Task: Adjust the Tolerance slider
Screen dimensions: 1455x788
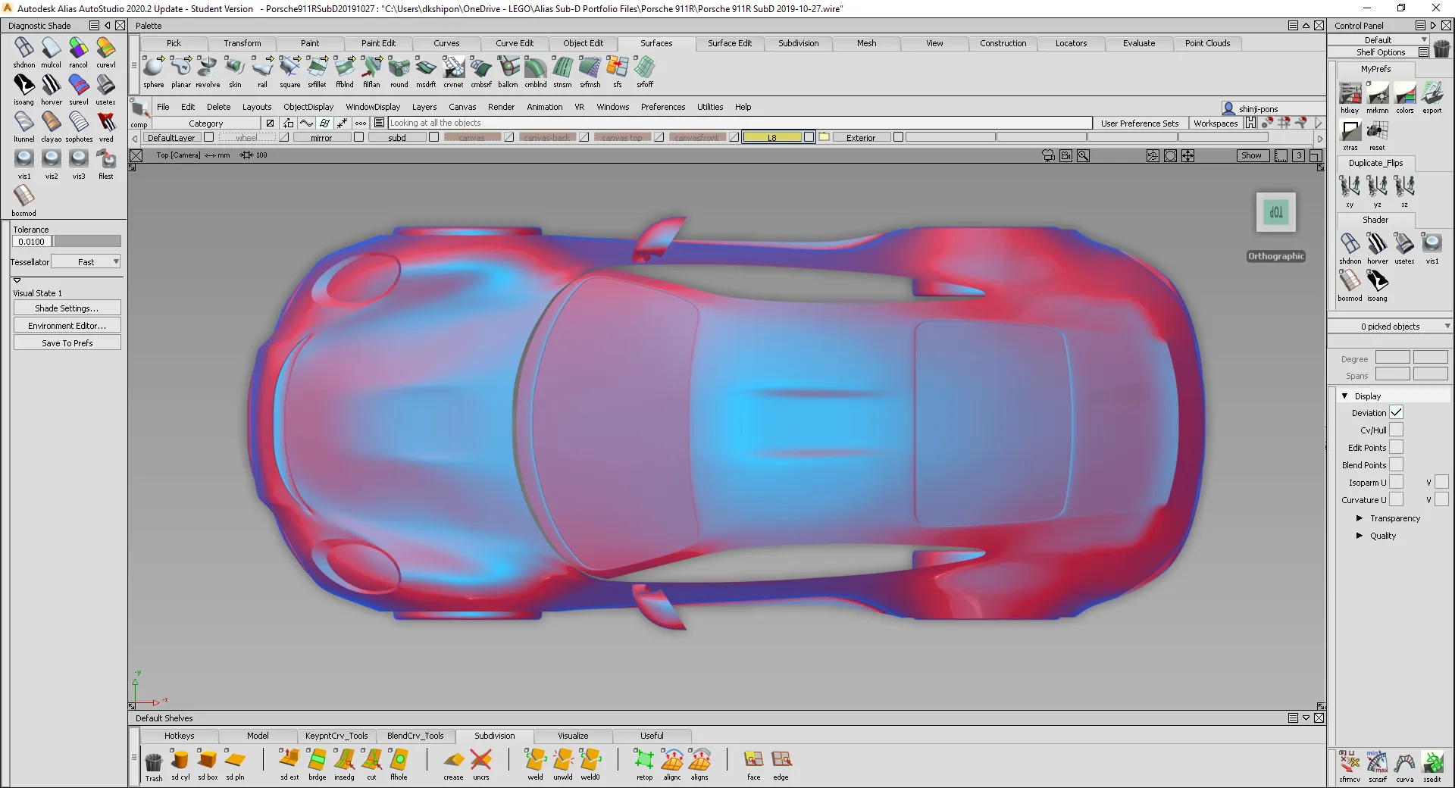Action: pos(86,242)
